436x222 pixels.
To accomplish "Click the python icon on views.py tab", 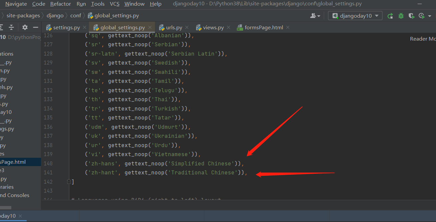I will [199, 28].
